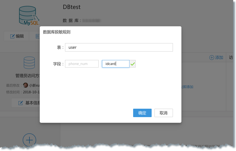Screen dimensions: 236x151
Task: Click the MySQL database logo
Action: tap(29, 16)
